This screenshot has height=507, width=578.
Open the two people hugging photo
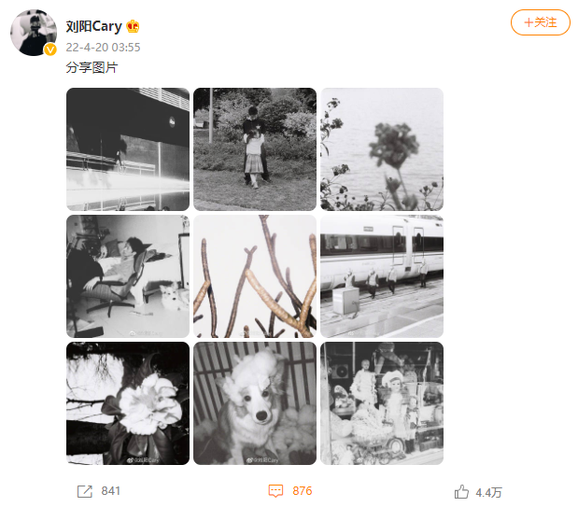[x=255, y=149]
